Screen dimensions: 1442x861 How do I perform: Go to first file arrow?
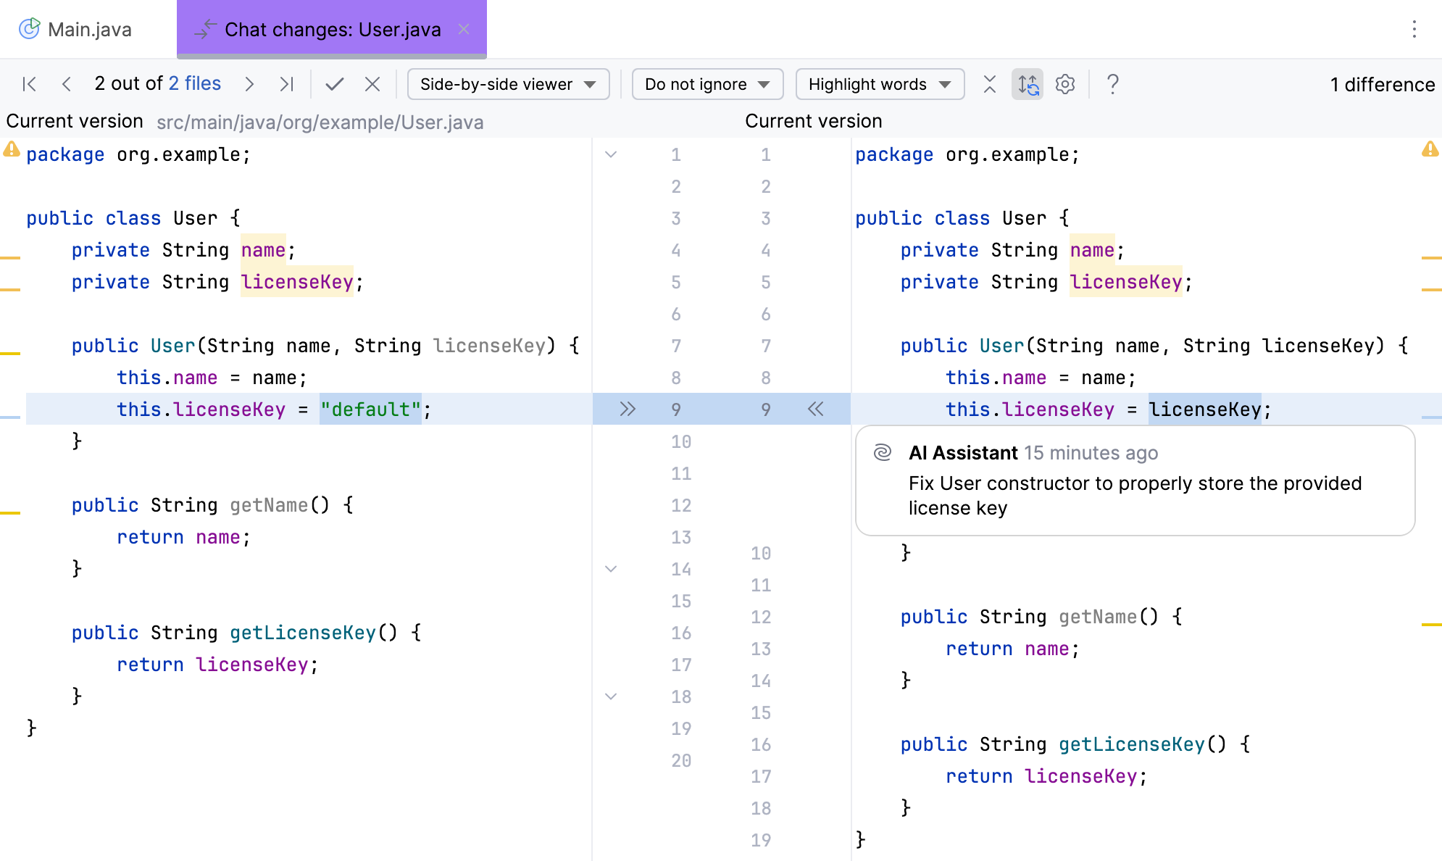[30, 84]
